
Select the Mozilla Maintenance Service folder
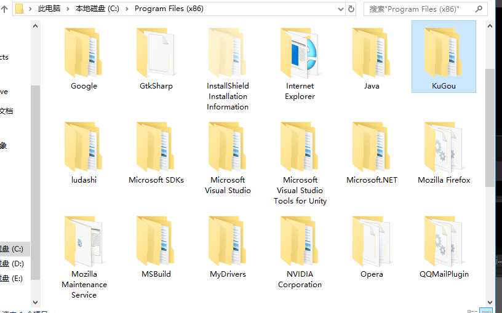click(84, 258)
